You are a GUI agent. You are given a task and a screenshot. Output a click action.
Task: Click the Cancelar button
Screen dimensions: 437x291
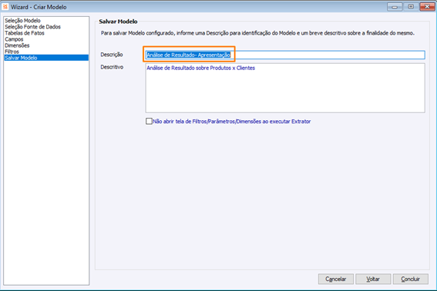(x=336, y=279)
